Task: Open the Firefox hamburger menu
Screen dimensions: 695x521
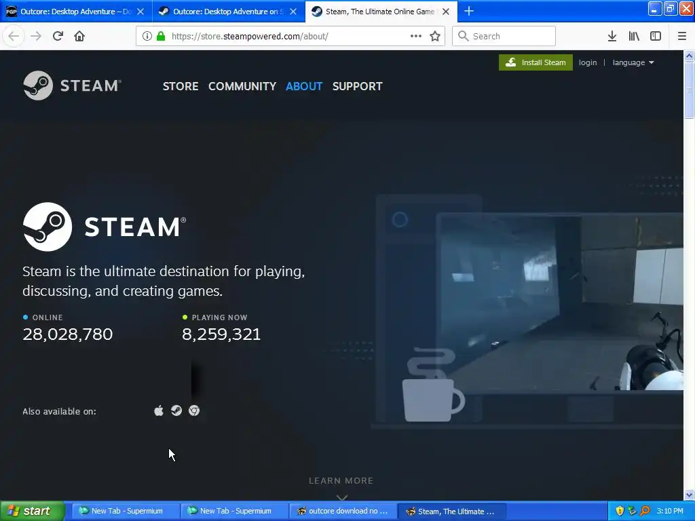Action: 681,36
